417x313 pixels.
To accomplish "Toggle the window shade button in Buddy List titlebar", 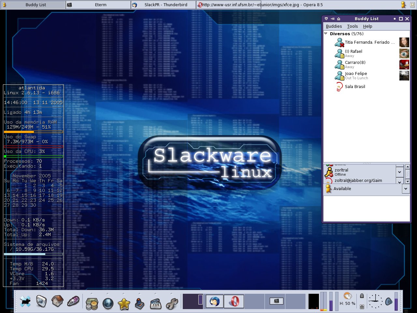I will [x=338, y=19].
